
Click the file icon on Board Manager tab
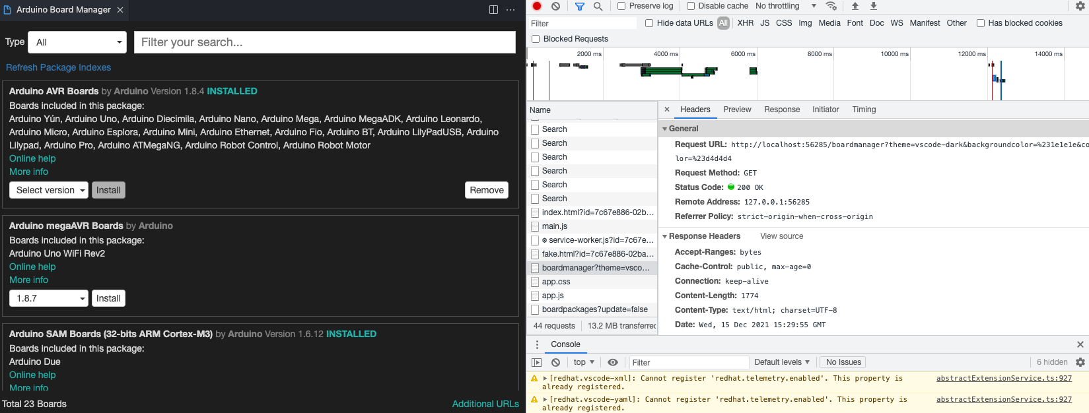point(8,10)
